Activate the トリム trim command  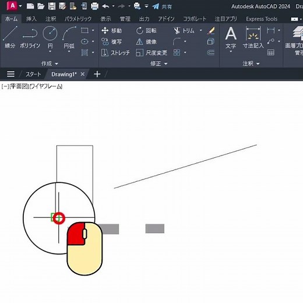tap(184, 30)
